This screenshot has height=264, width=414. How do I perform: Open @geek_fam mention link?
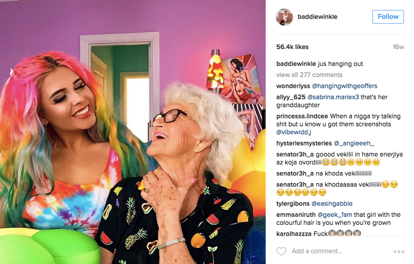pyautogui.click(x=335, y=215)
